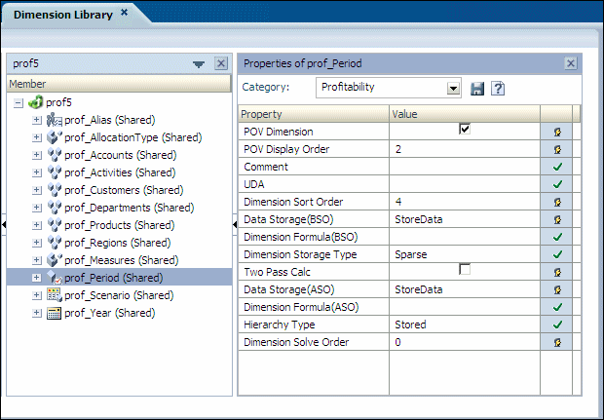Click the prof_Activities dimension icon
The height and width of the screenshot is (420, 604).
tap(54, 172)
